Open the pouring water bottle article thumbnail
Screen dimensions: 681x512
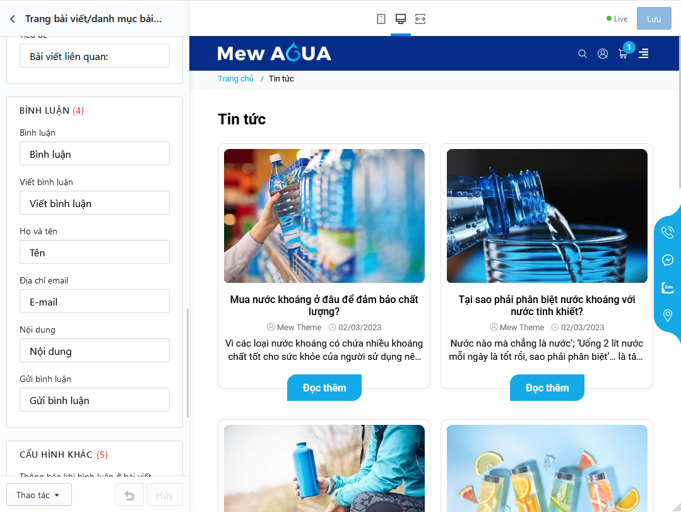click(x=547, y=216)
